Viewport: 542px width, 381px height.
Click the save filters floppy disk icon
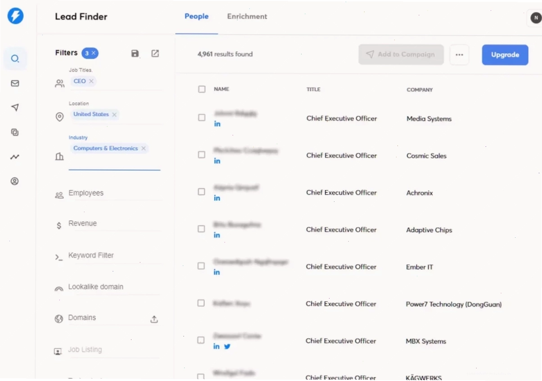click(x=135, y=54)
